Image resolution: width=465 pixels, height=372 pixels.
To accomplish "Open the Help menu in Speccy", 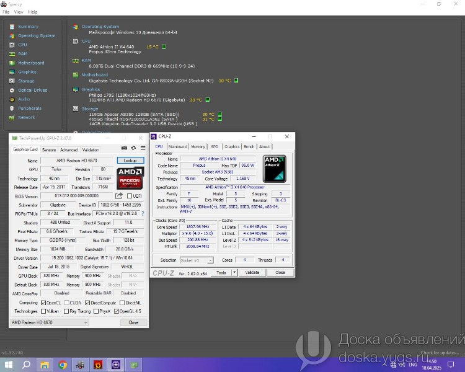I will click(33, 12).
